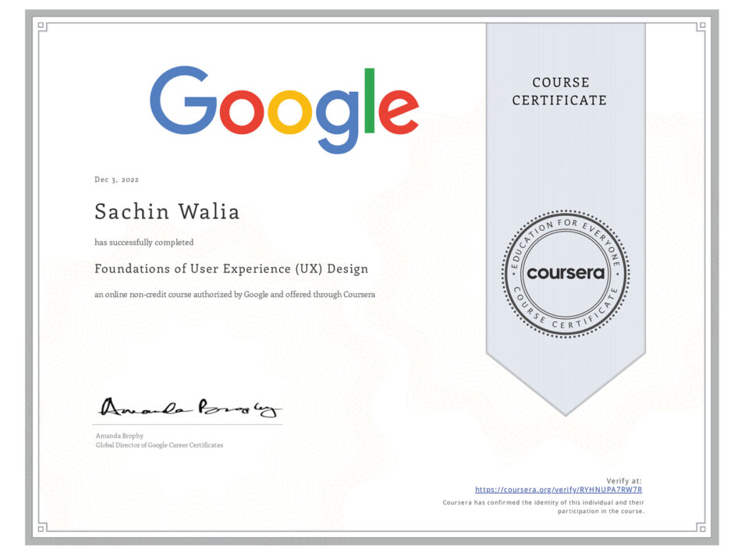Click the COURSE CERTIFICATE ribbon heading

[560, 91]
